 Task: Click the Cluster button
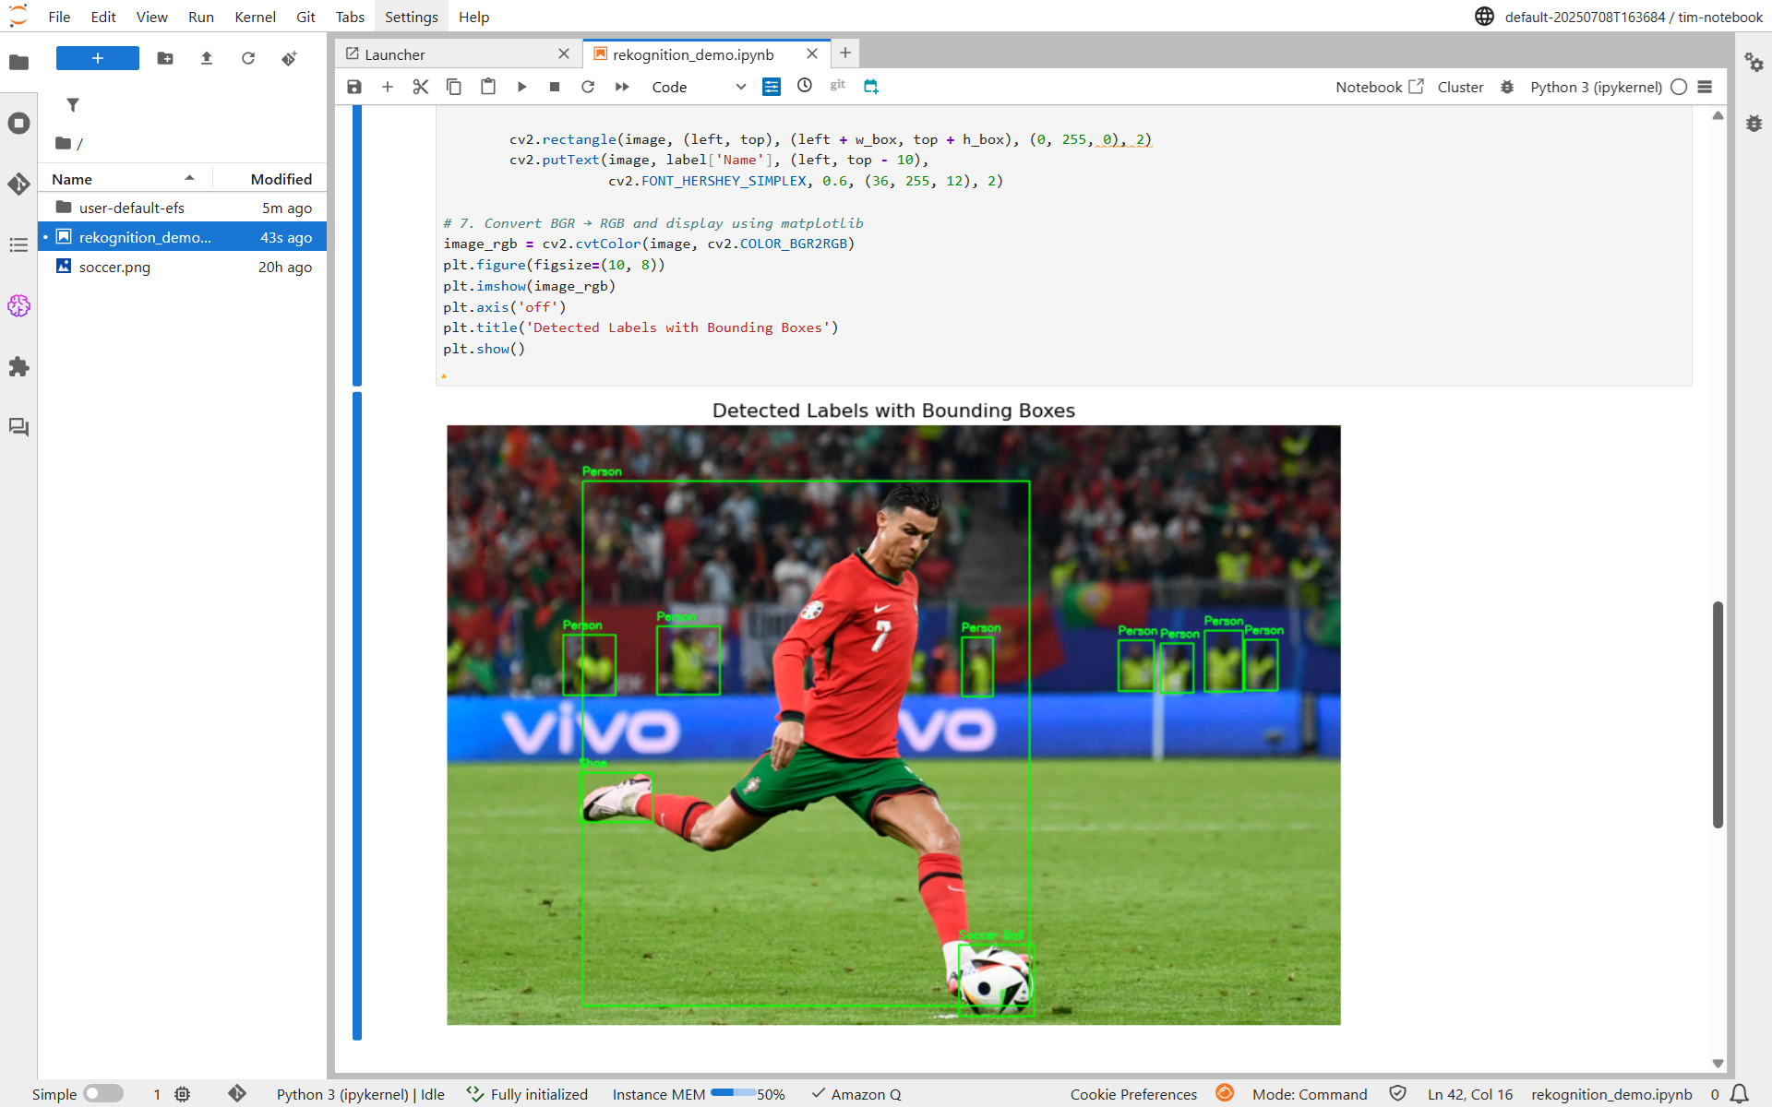point(1460,87)
